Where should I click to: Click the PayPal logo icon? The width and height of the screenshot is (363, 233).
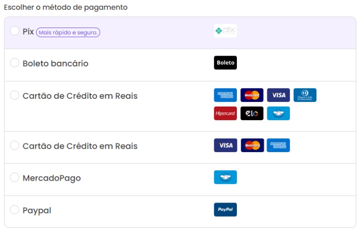pyautogui.click(x=225, y=210)
